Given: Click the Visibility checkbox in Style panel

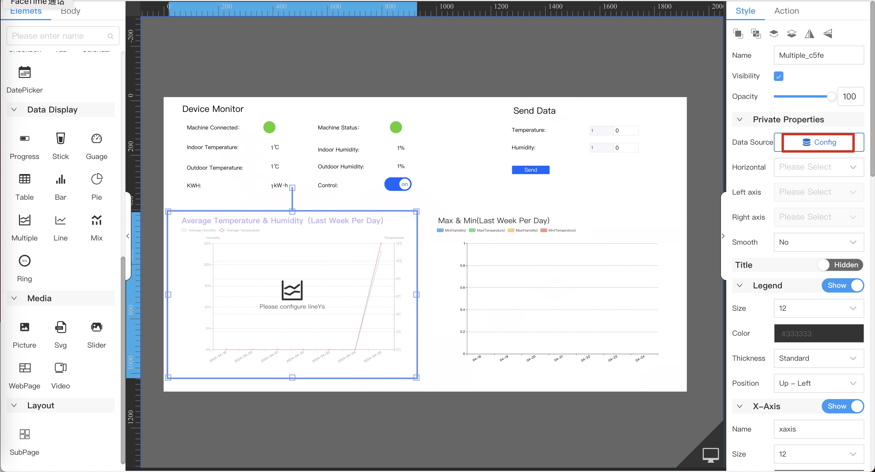Looking at the screenshot, I should click(x=779, y=76).
